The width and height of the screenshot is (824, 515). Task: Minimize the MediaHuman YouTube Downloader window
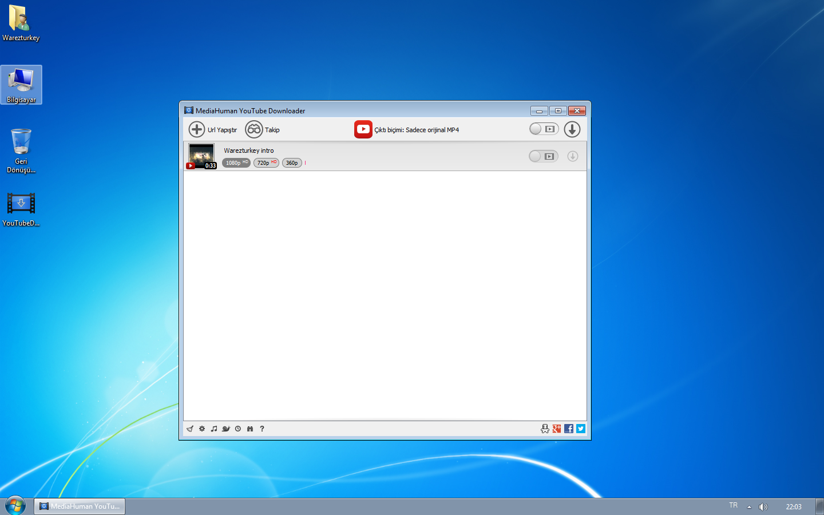(x=539, y=110)
